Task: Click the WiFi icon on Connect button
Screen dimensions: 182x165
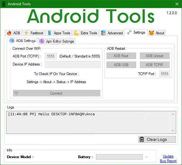Action: click(16, 93)
